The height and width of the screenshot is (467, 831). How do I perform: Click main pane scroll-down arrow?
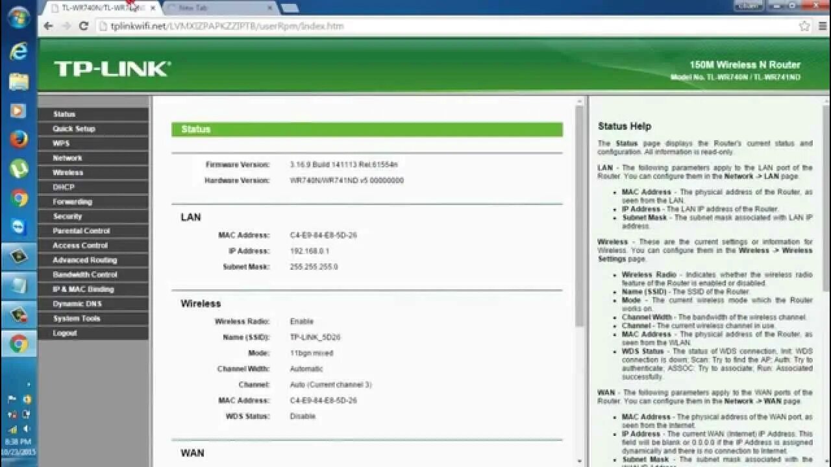(x=580, y=462)
